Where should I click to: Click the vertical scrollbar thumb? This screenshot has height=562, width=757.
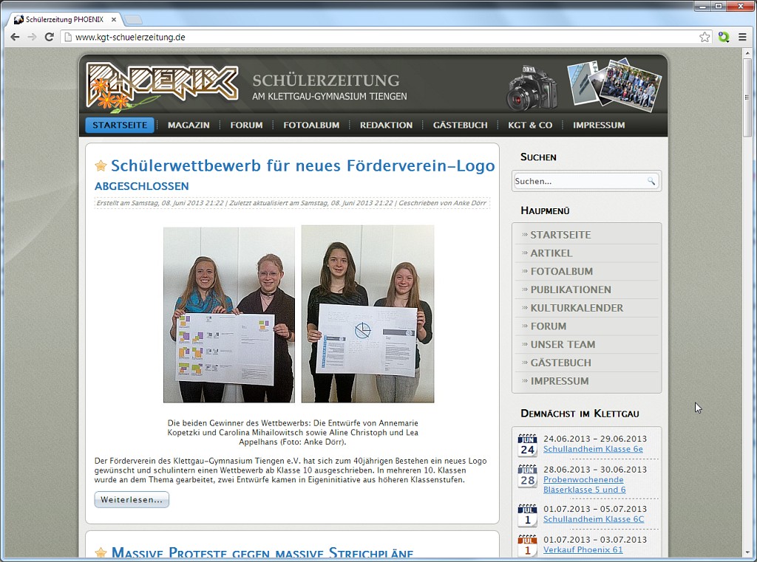pyautogui.click(x=747, y=98)
